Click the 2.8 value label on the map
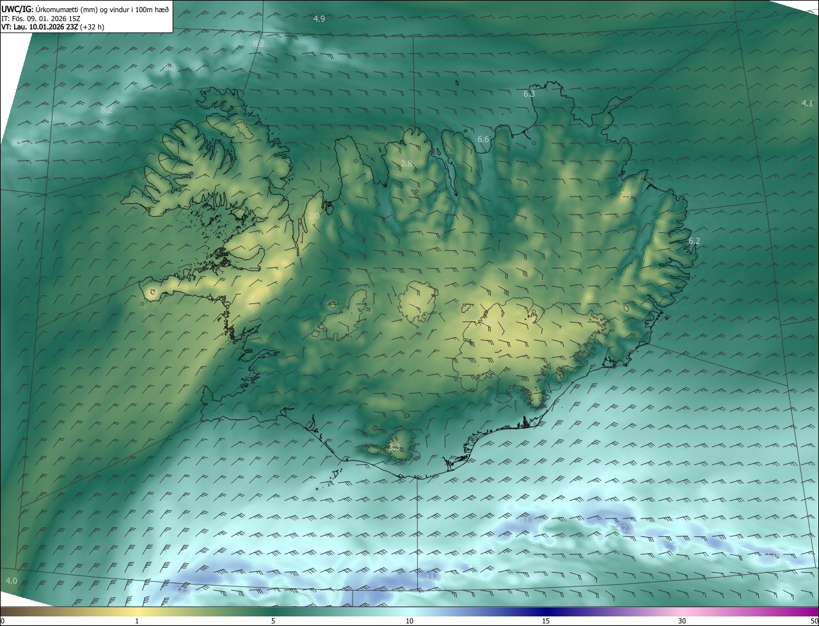This screenshot has height=626, width=819. pyautogui.click(x=406, y=164)
